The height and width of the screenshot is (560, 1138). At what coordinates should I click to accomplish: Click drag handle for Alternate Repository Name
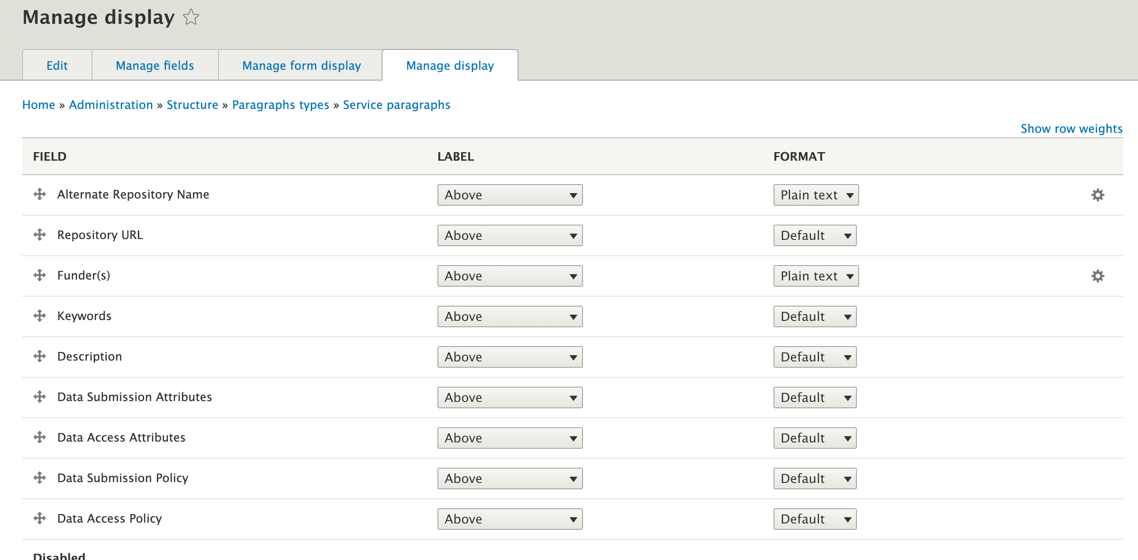pos(40,194)
